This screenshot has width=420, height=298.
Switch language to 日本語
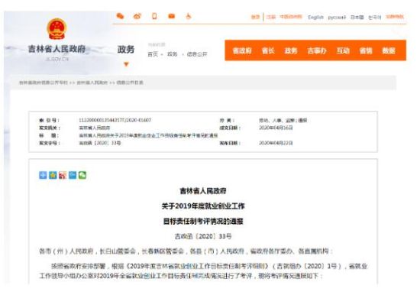[357, 17]
